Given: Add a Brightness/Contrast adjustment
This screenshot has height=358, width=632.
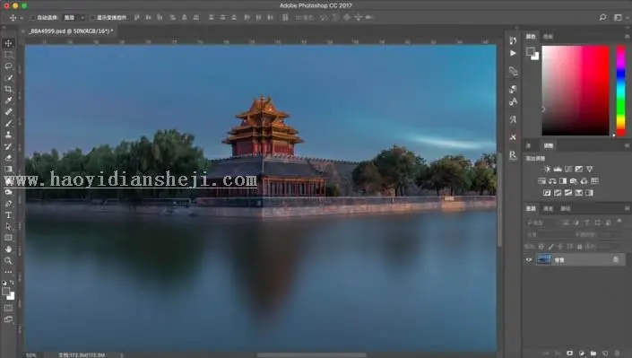Looking at the screenshot, I should point(547,169).
